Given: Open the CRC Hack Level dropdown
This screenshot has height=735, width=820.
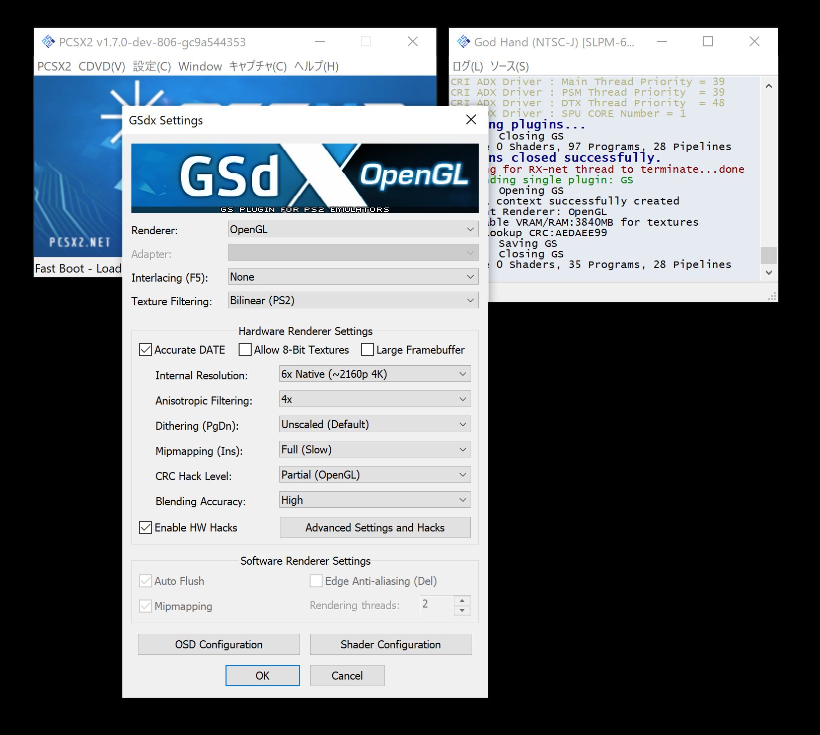Looking at the screenshot, I should pos(375,475).
